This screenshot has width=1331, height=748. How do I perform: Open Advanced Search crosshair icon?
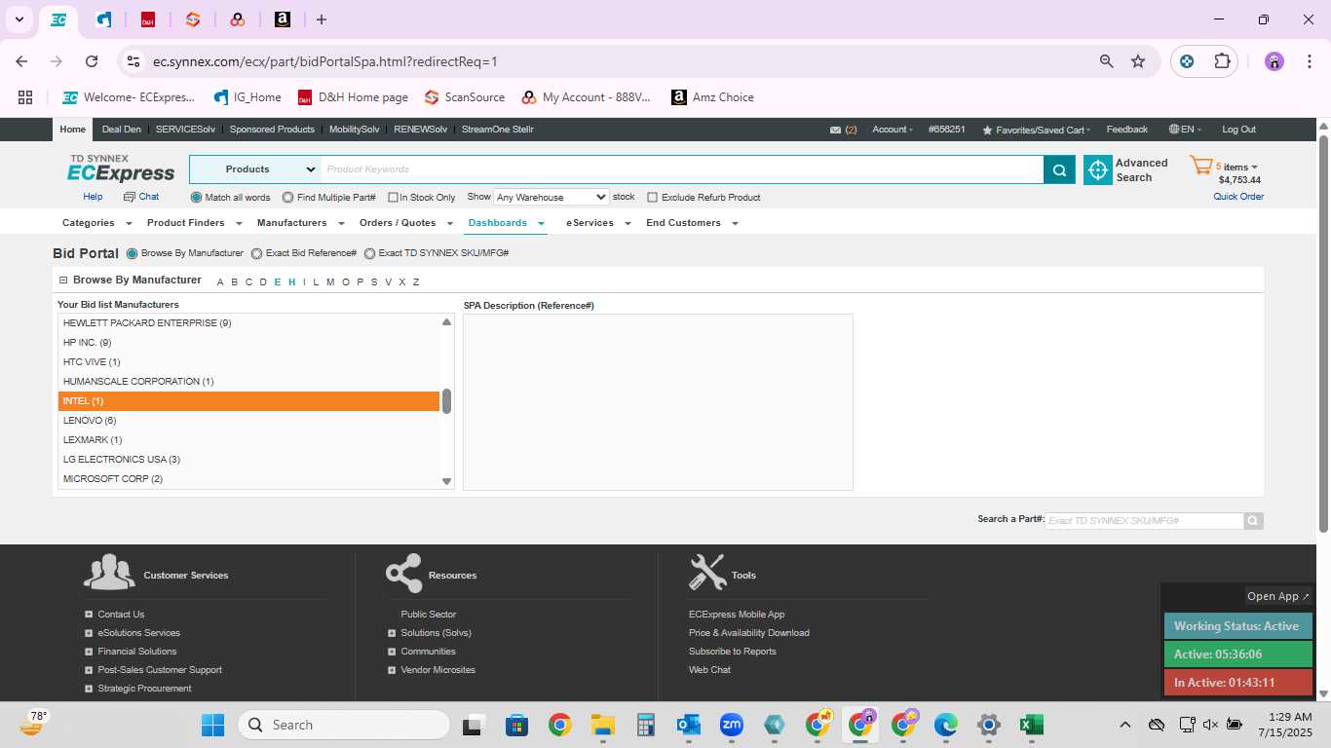[1098, 169]
